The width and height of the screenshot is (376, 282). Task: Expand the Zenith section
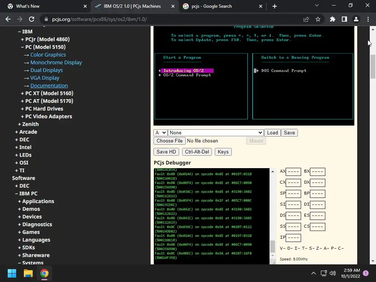tap(28, 124)
